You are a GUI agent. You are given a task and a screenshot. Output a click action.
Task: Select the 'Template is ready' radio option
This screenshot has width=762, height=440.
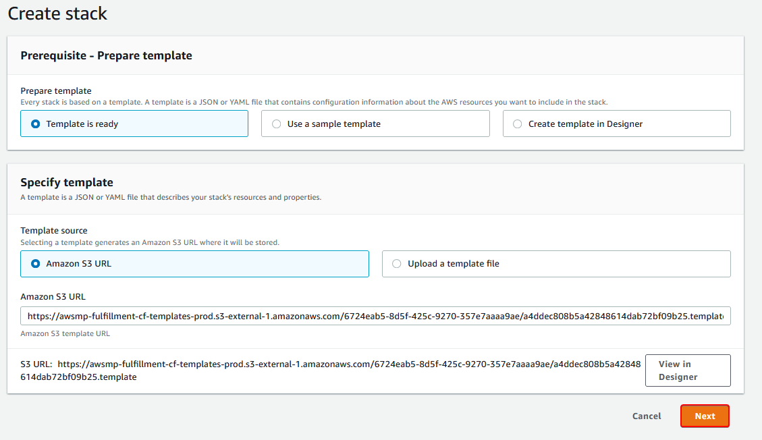tap(36, 124)
